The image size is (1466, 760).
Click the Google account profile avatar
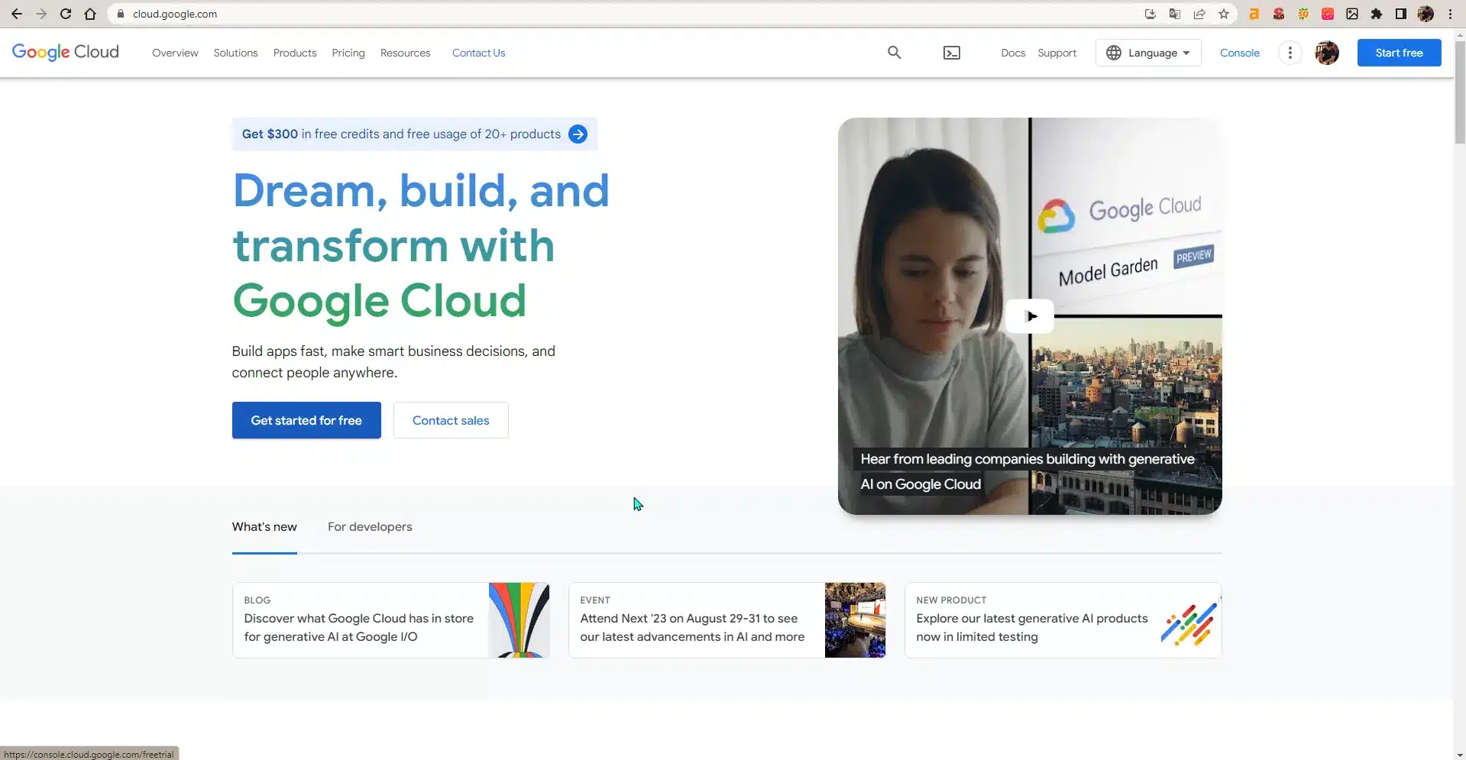(1326, 53)
